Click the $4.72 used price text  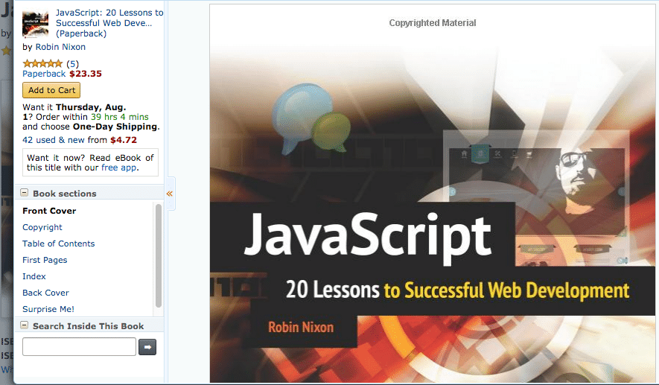tap(124, 140)
